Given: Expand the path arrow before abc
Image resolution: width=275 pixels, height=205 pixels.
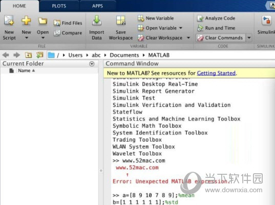Looking at the screenshot, I should 87,55.
